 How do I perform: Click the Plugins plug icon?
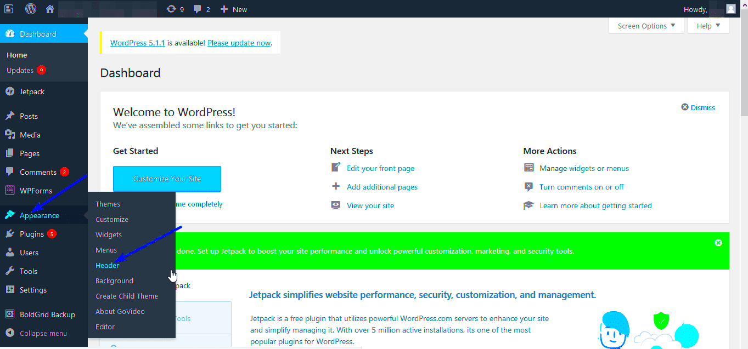(x=10, y=234)
